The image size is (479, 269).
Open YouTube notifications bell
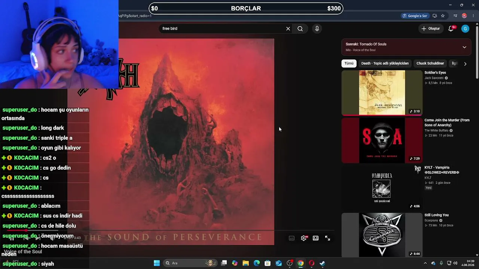pos(451,29)
